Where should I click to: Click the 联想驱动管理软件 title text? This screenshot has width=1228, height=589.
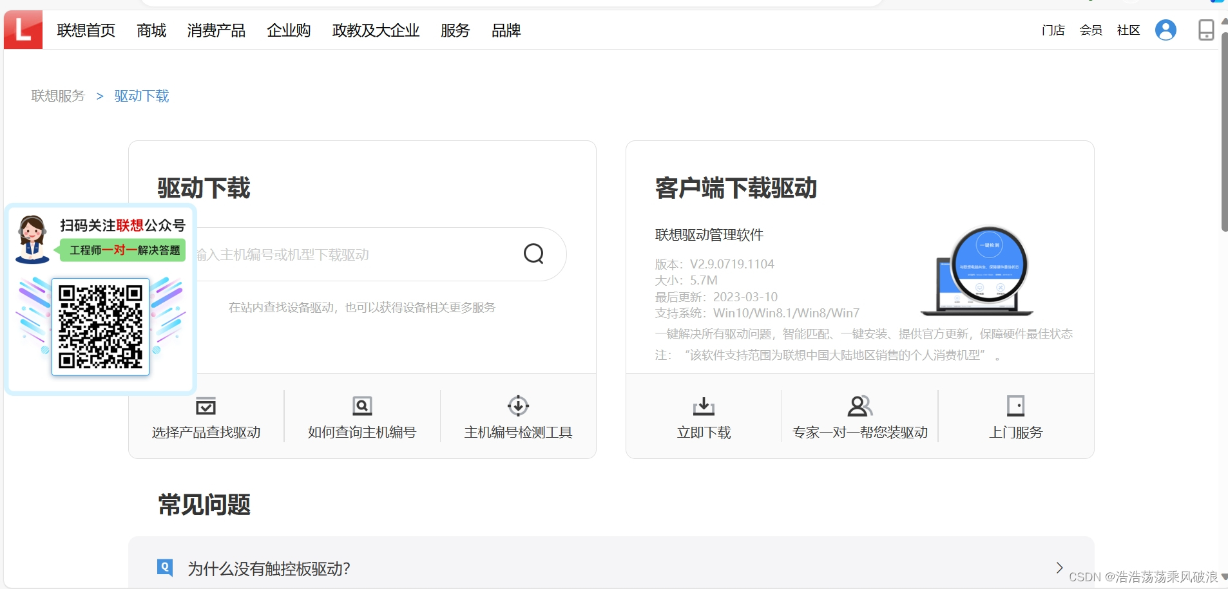pyautogui.click(x=709, y=235)
